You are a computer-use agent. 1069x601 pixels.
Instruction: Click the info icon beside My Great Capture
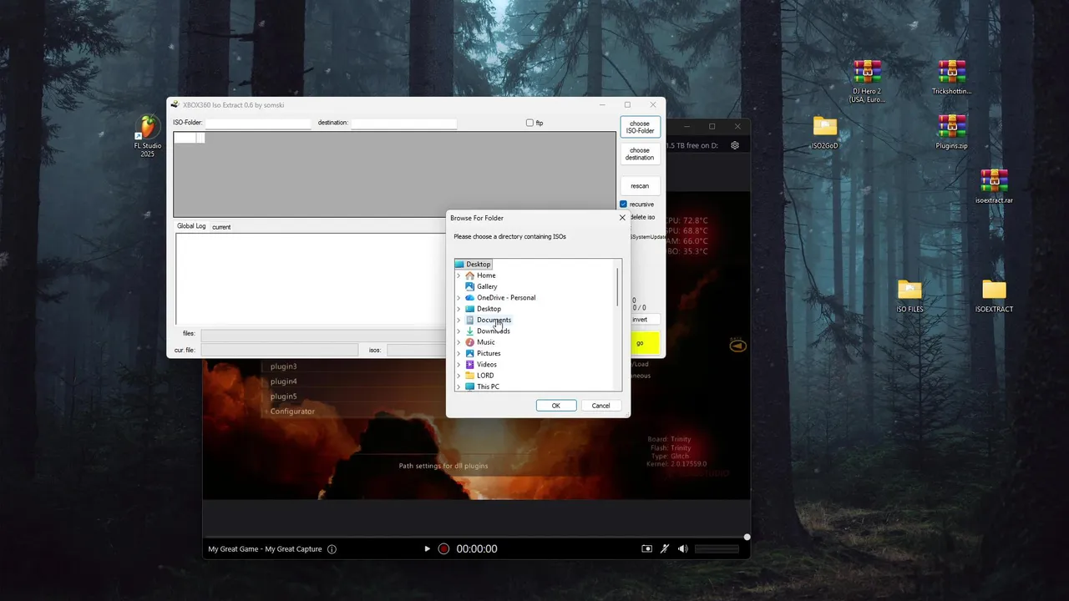point(332,549)
